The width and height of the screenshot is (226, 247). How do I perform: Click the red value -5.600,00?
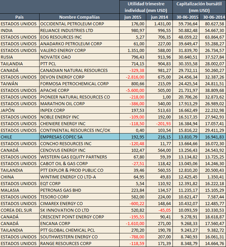(x=133, y=90)
